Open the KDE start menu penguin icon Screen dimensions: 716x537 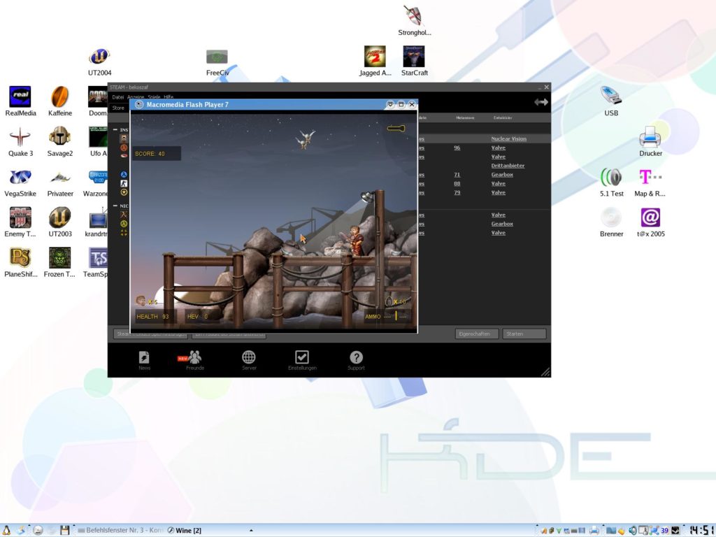click(x=6, y=530)
